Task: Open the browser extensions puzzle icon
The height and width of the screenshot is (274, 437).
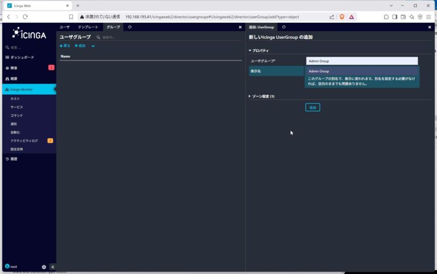Action: [x=386, y=17]
